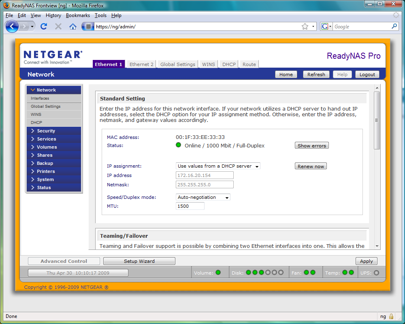Go back with Firefox back arrow
Screen dimensions: 405x324
click(x=12, y=26)
